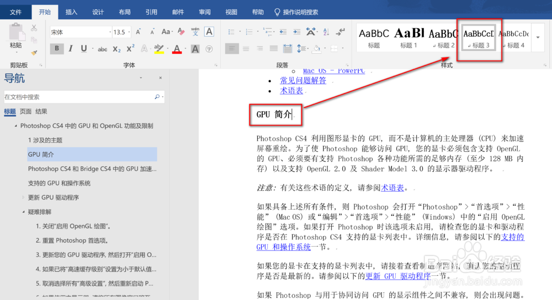Follow the 常见问题解答 link
Image resolution: width=552 pixels, height=300 pixels.
tap(303, 80)
